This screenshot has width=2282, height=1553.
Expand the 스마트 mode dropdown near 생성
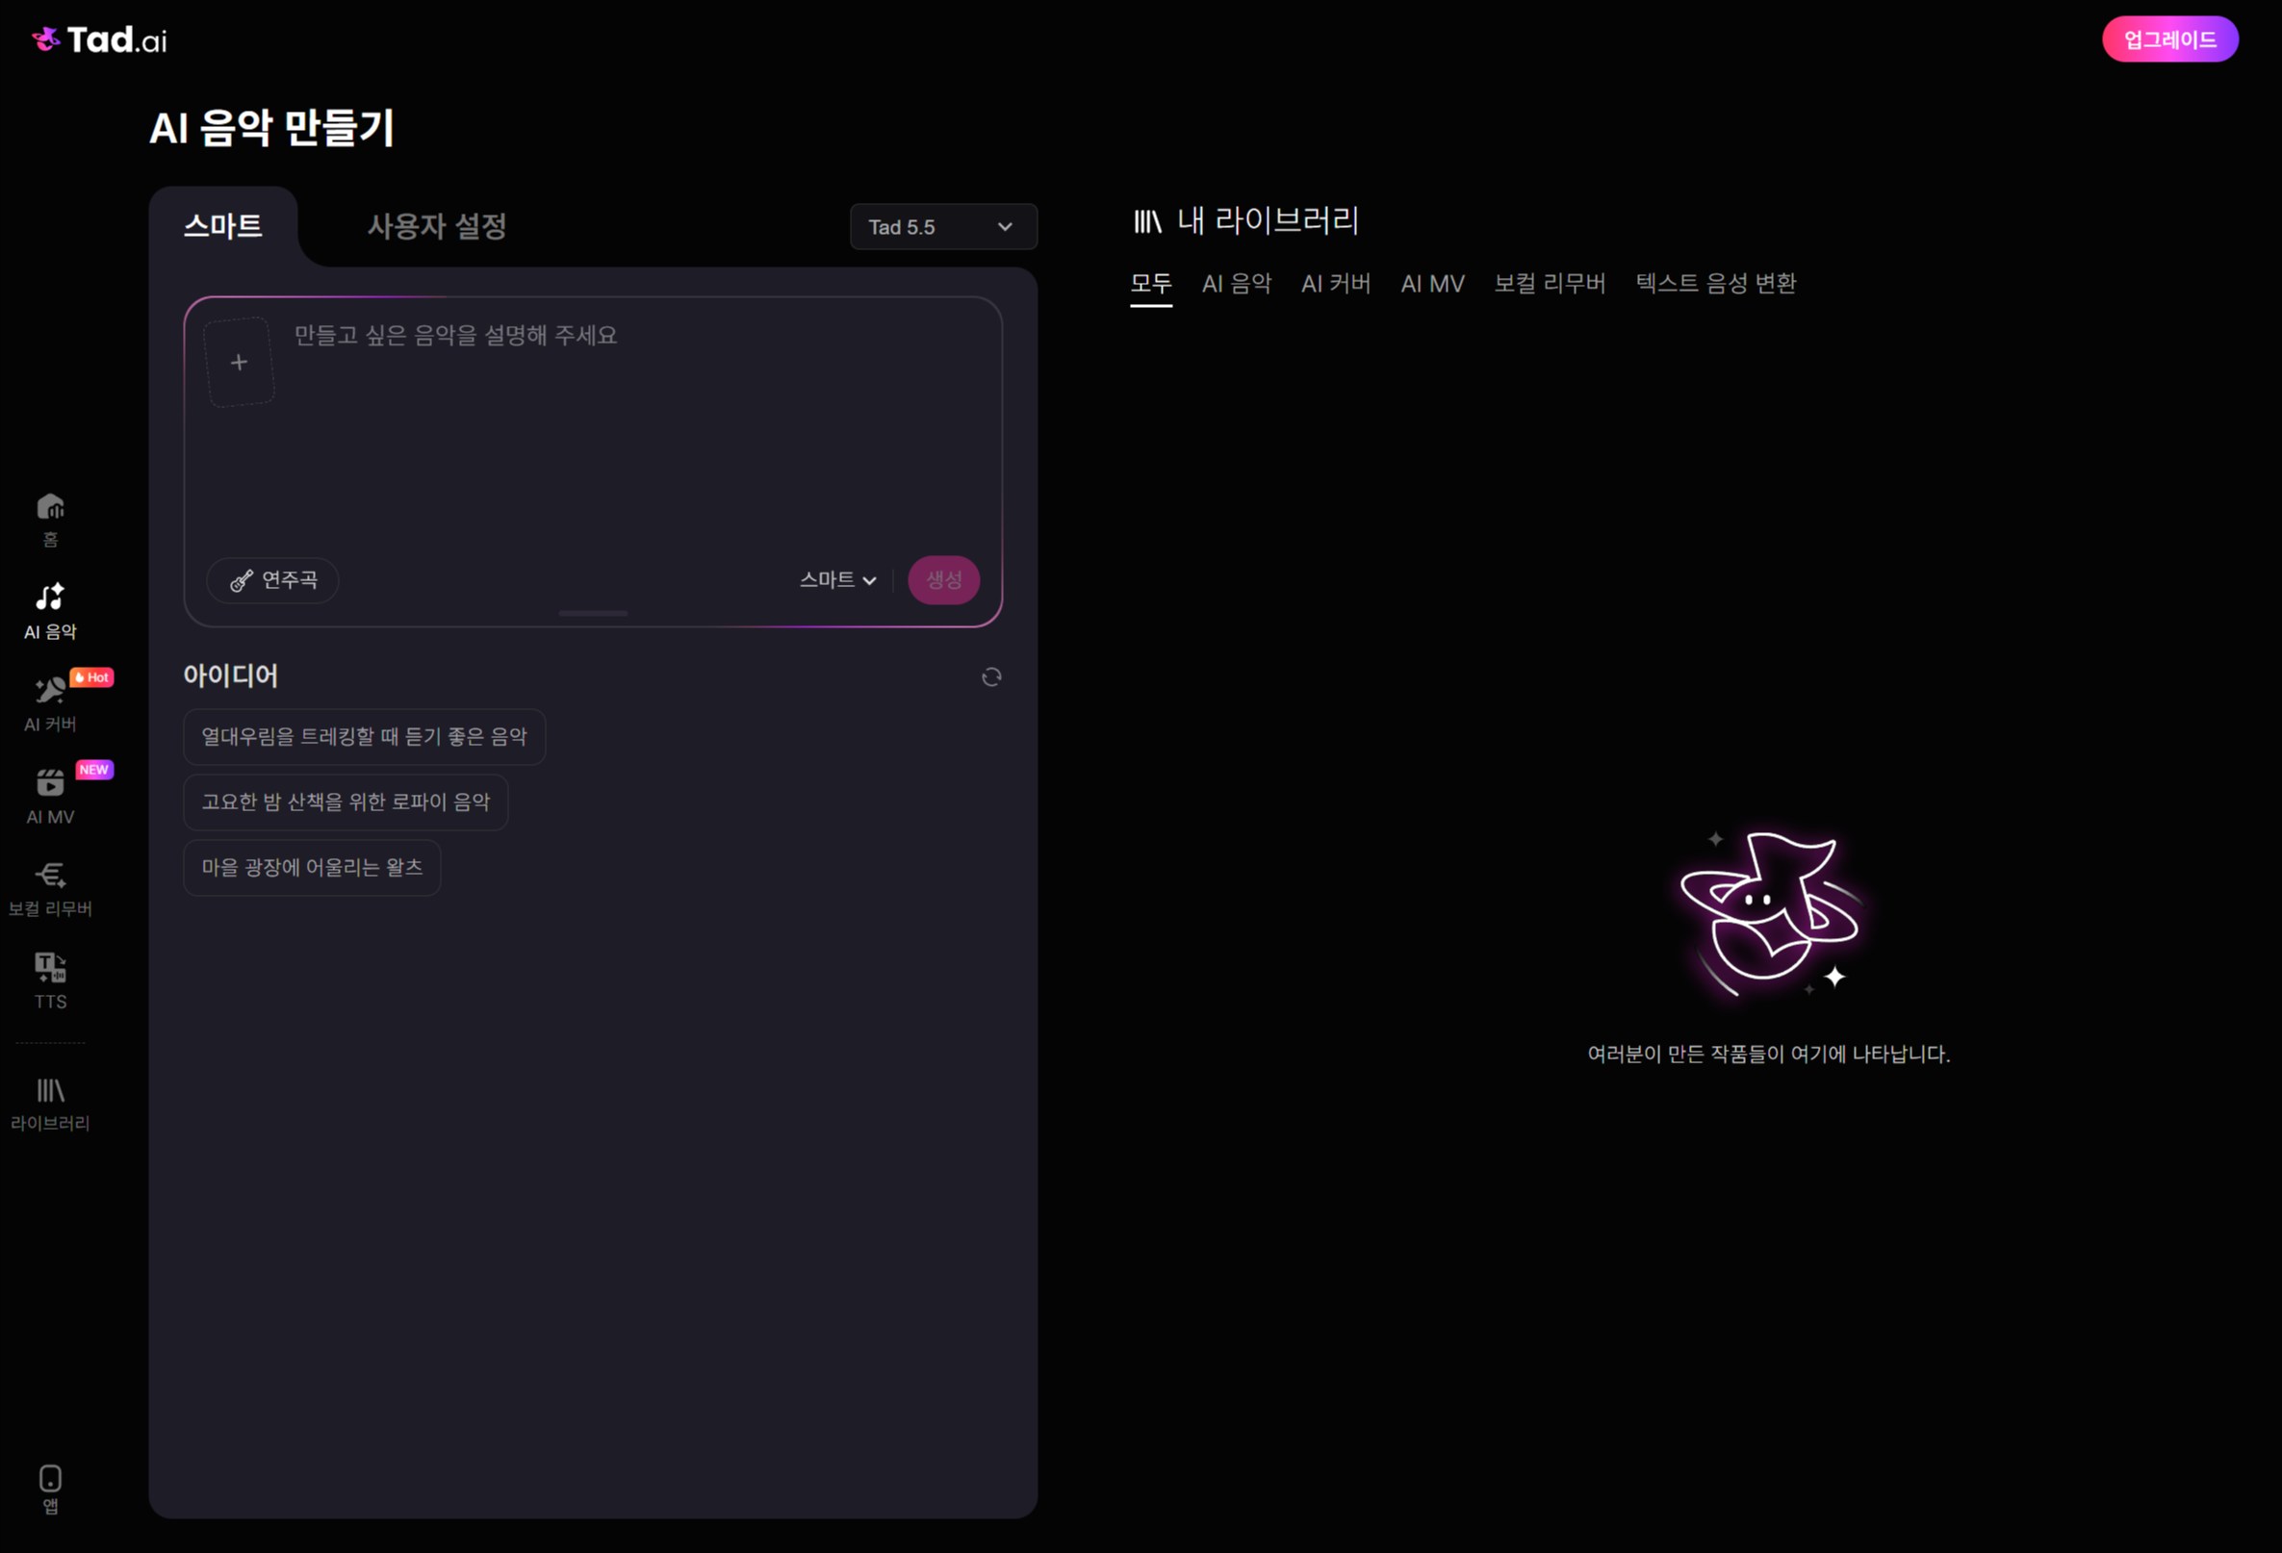click(837, 580)
